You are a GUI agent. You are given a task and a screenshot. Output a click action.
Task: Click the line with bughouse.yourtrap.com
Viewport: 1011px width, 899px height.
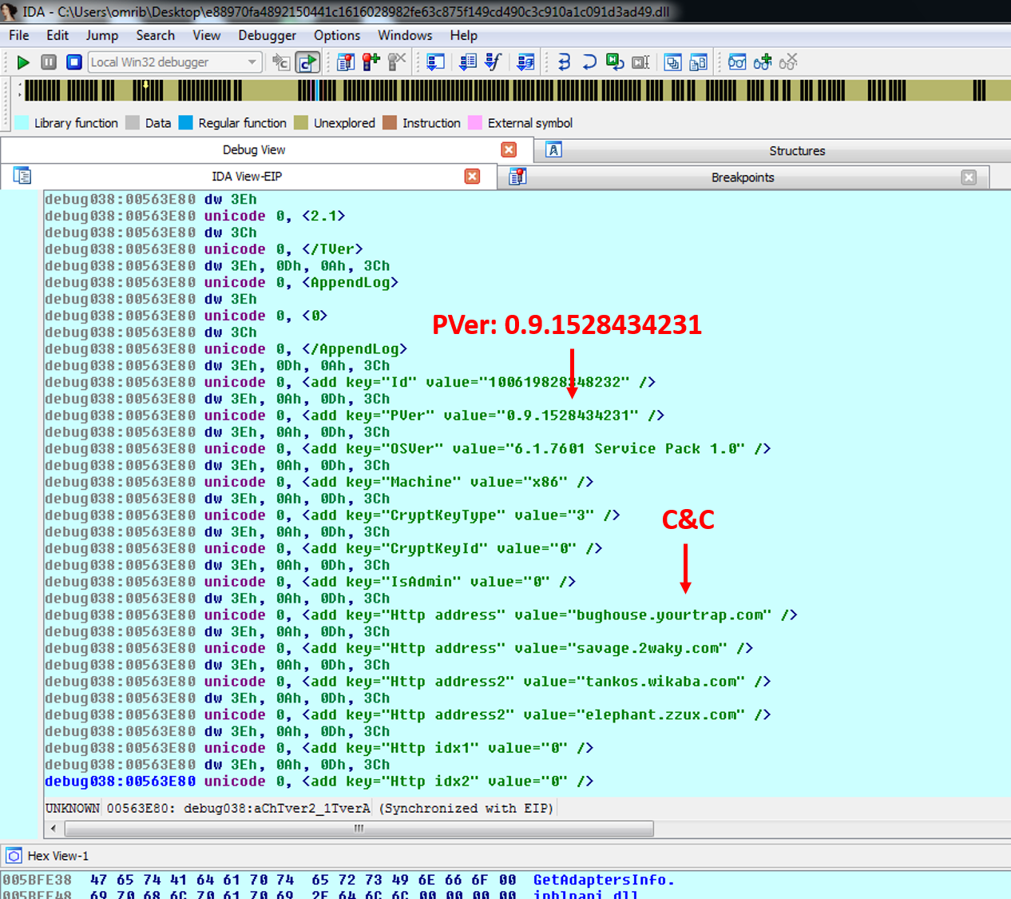pos(421,615)
